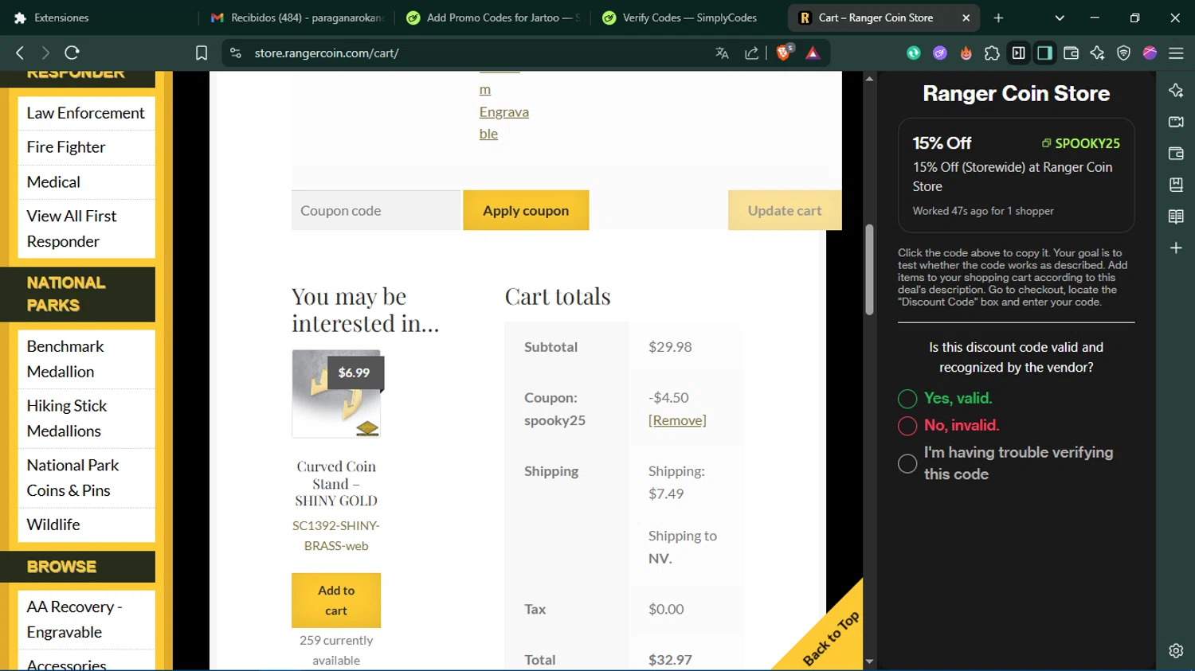This screenshot has width=1195, height=671.
Task: Click the scrollbar down arrow
Action: [869, 661]
